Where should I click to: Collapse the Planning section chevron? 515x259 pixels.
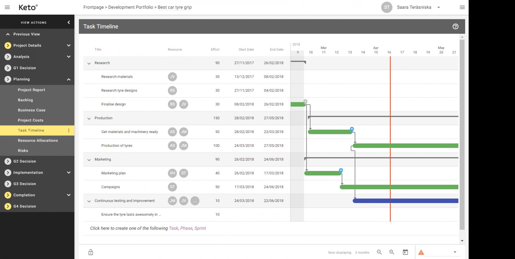coord(69,79)
